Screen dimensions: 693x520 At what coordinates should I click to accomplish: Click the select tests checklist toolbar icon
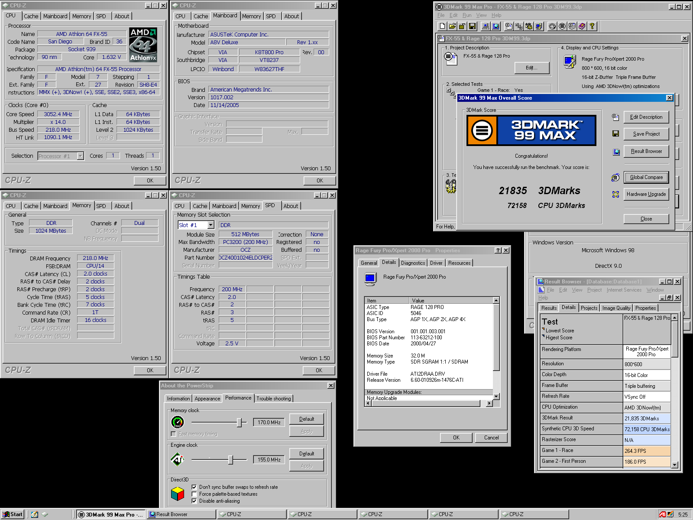[519, 26]
